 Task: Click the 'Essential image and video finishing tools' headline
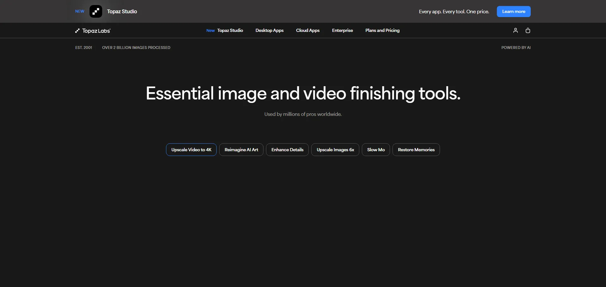(303, 93)
